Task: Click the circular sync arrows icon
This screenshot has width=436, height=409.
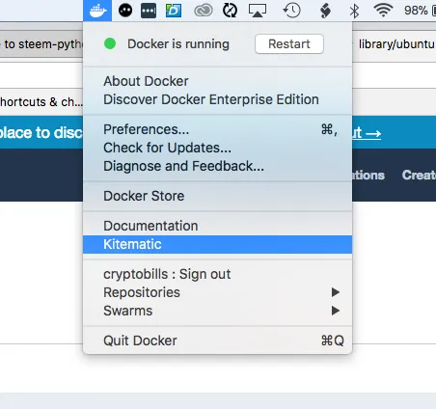Action: (x=230, y=11)
